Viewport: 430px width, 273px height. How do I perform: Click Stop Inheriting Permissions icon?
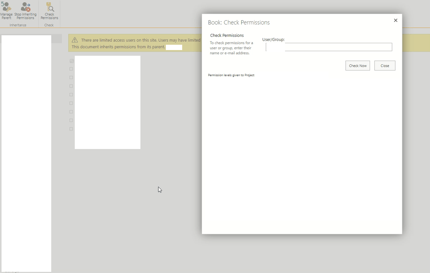point(25,10)
